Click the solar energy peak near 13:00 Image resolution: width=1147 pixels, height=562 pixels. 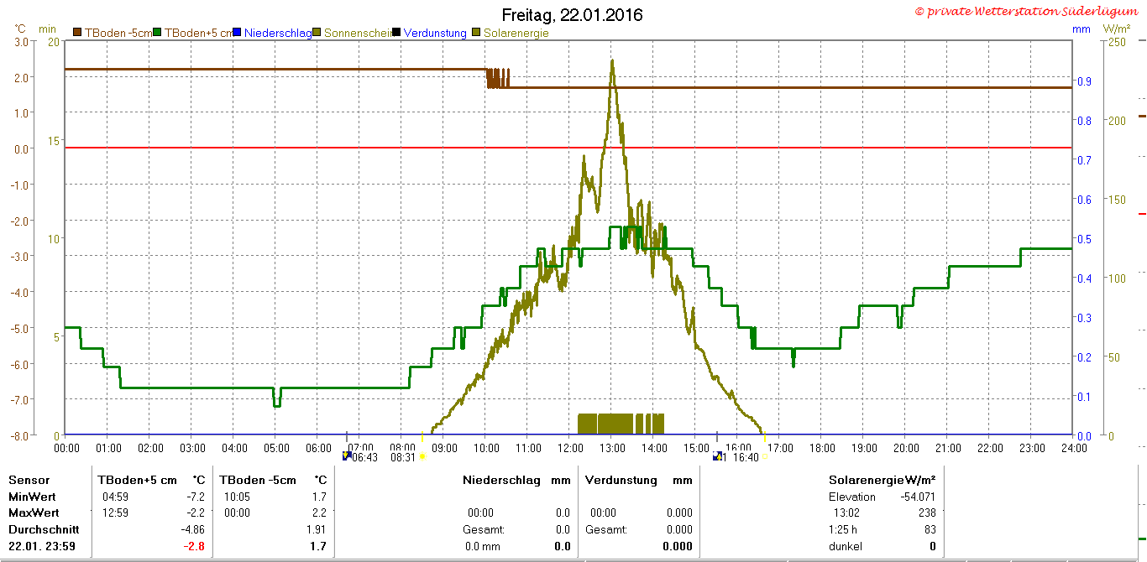(x=612, y=61)
